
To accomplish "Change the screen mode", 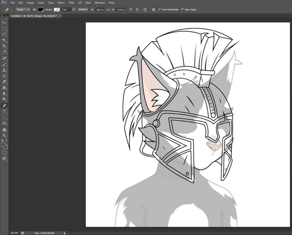I will pyautogui.click(x=4, y=159).
